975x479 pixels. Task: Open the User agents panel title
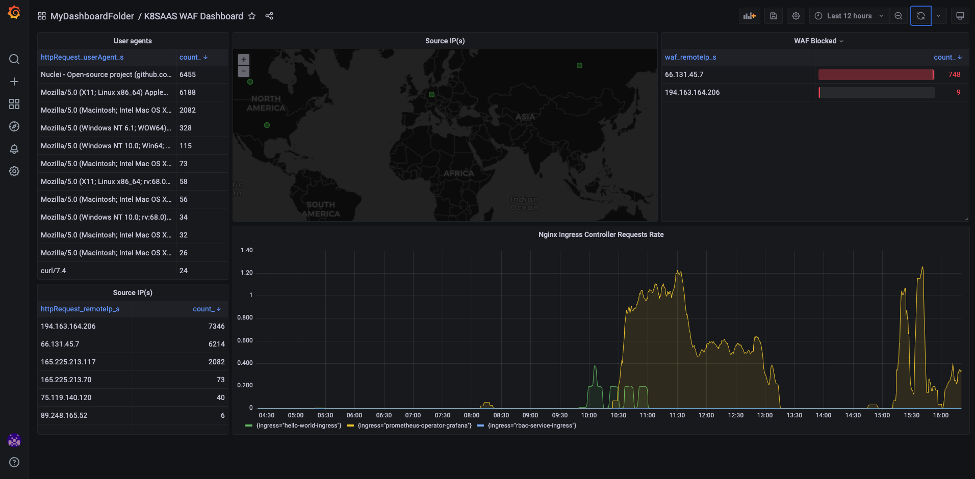pos(133,41)
